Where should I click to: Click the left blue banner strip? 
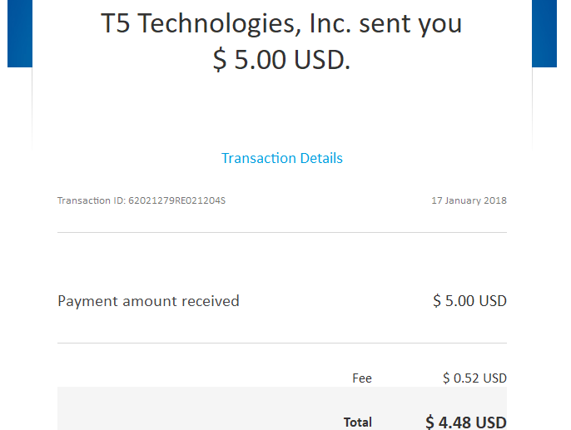(x=20, y=33)
